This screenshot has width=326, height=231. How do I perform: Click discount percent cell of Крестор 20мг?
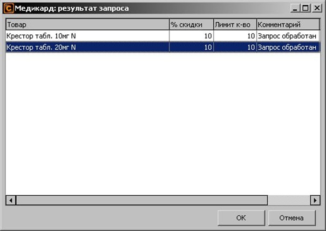tap(191, 47)
